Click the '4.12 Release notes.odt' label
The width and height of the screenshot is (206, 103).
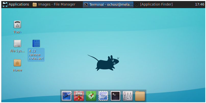point(36,55)
